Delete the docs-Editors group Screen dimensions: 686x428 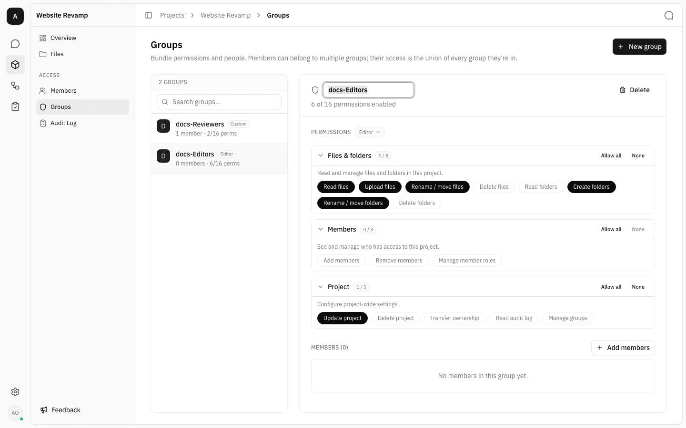[635, 90]
